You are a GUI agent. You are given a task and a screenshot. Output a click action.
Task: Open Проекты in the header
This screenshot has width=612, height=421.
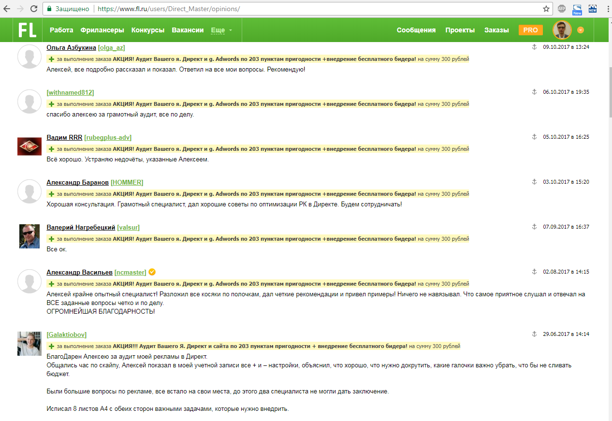pyautogui.click(x=460, y=30)
